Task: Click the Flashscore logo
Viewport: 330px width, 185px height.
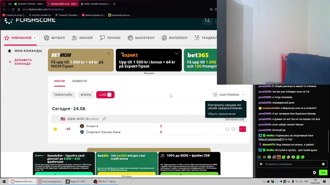Action: click(x=30, y=21)
